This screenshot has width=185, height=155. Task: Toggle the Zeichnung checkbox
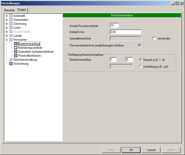click(x=11, y=24)
